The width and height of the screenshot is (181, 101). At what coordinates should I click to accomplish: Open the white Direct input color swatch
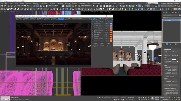click(x=174, y=60)
